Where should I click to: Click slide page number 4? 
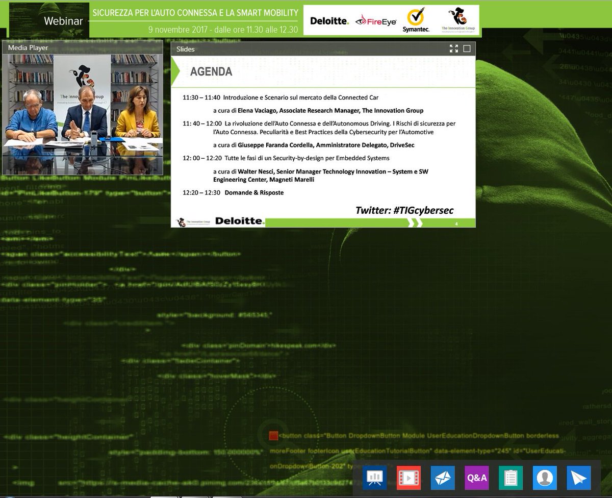456,224
